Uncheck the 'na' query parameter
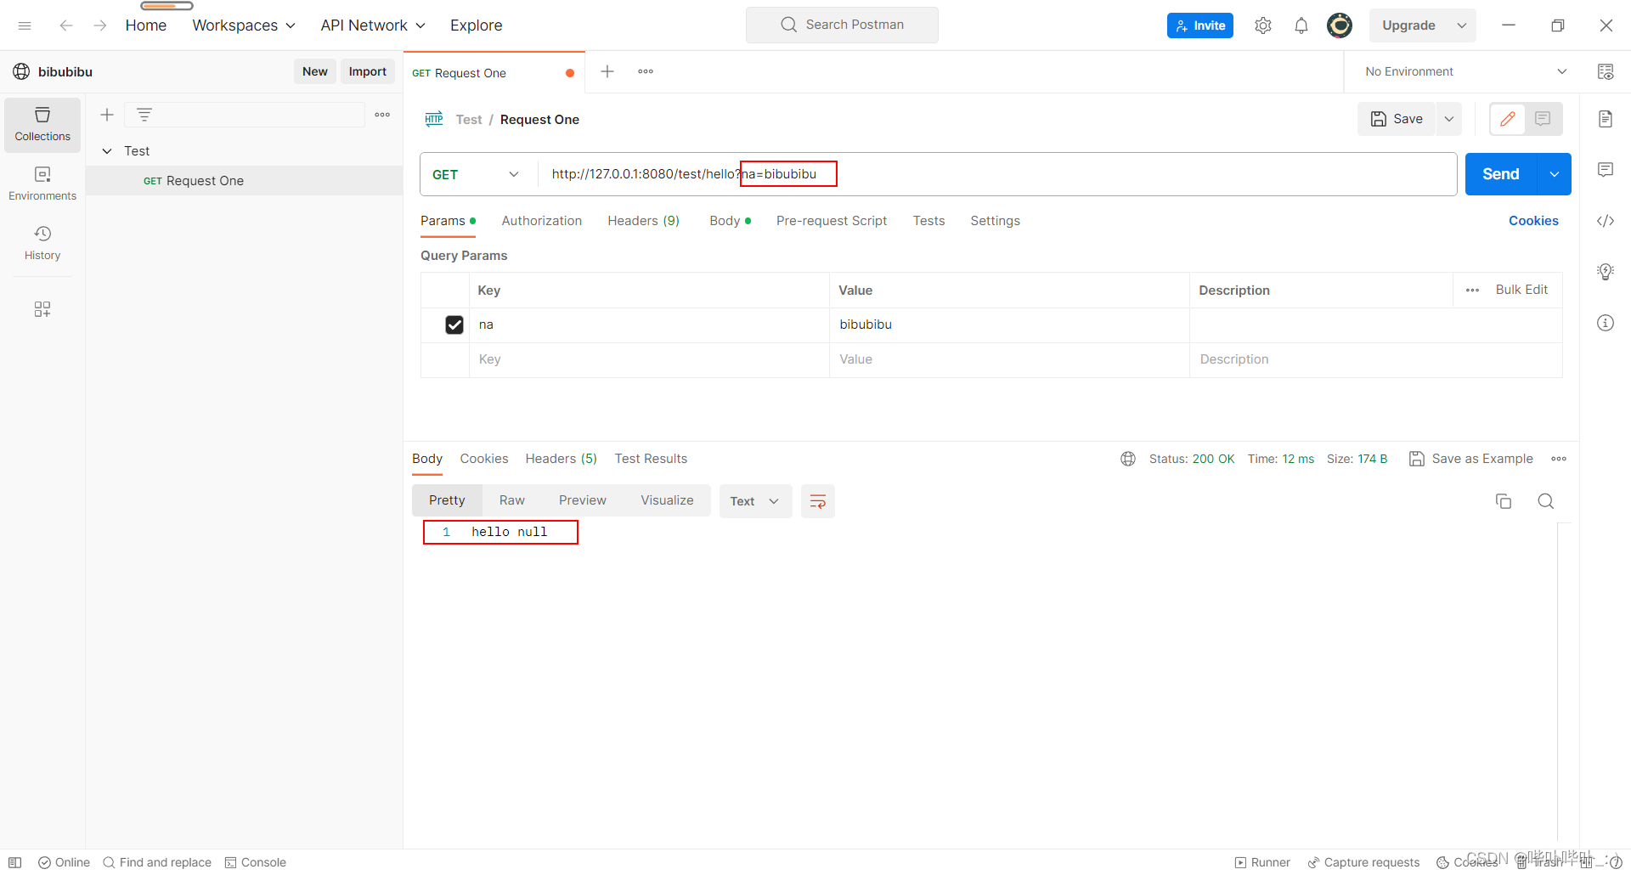1631x875 pixels. pos(454,325)
